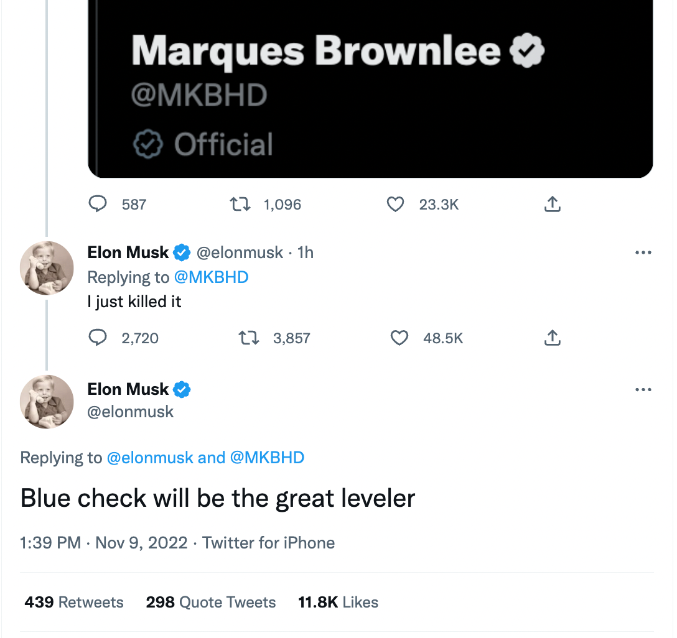This screenshot has width=677, height=638.
Task: Open the Marques Brownlee Official image attachment
Action: [x=370, y=89]
